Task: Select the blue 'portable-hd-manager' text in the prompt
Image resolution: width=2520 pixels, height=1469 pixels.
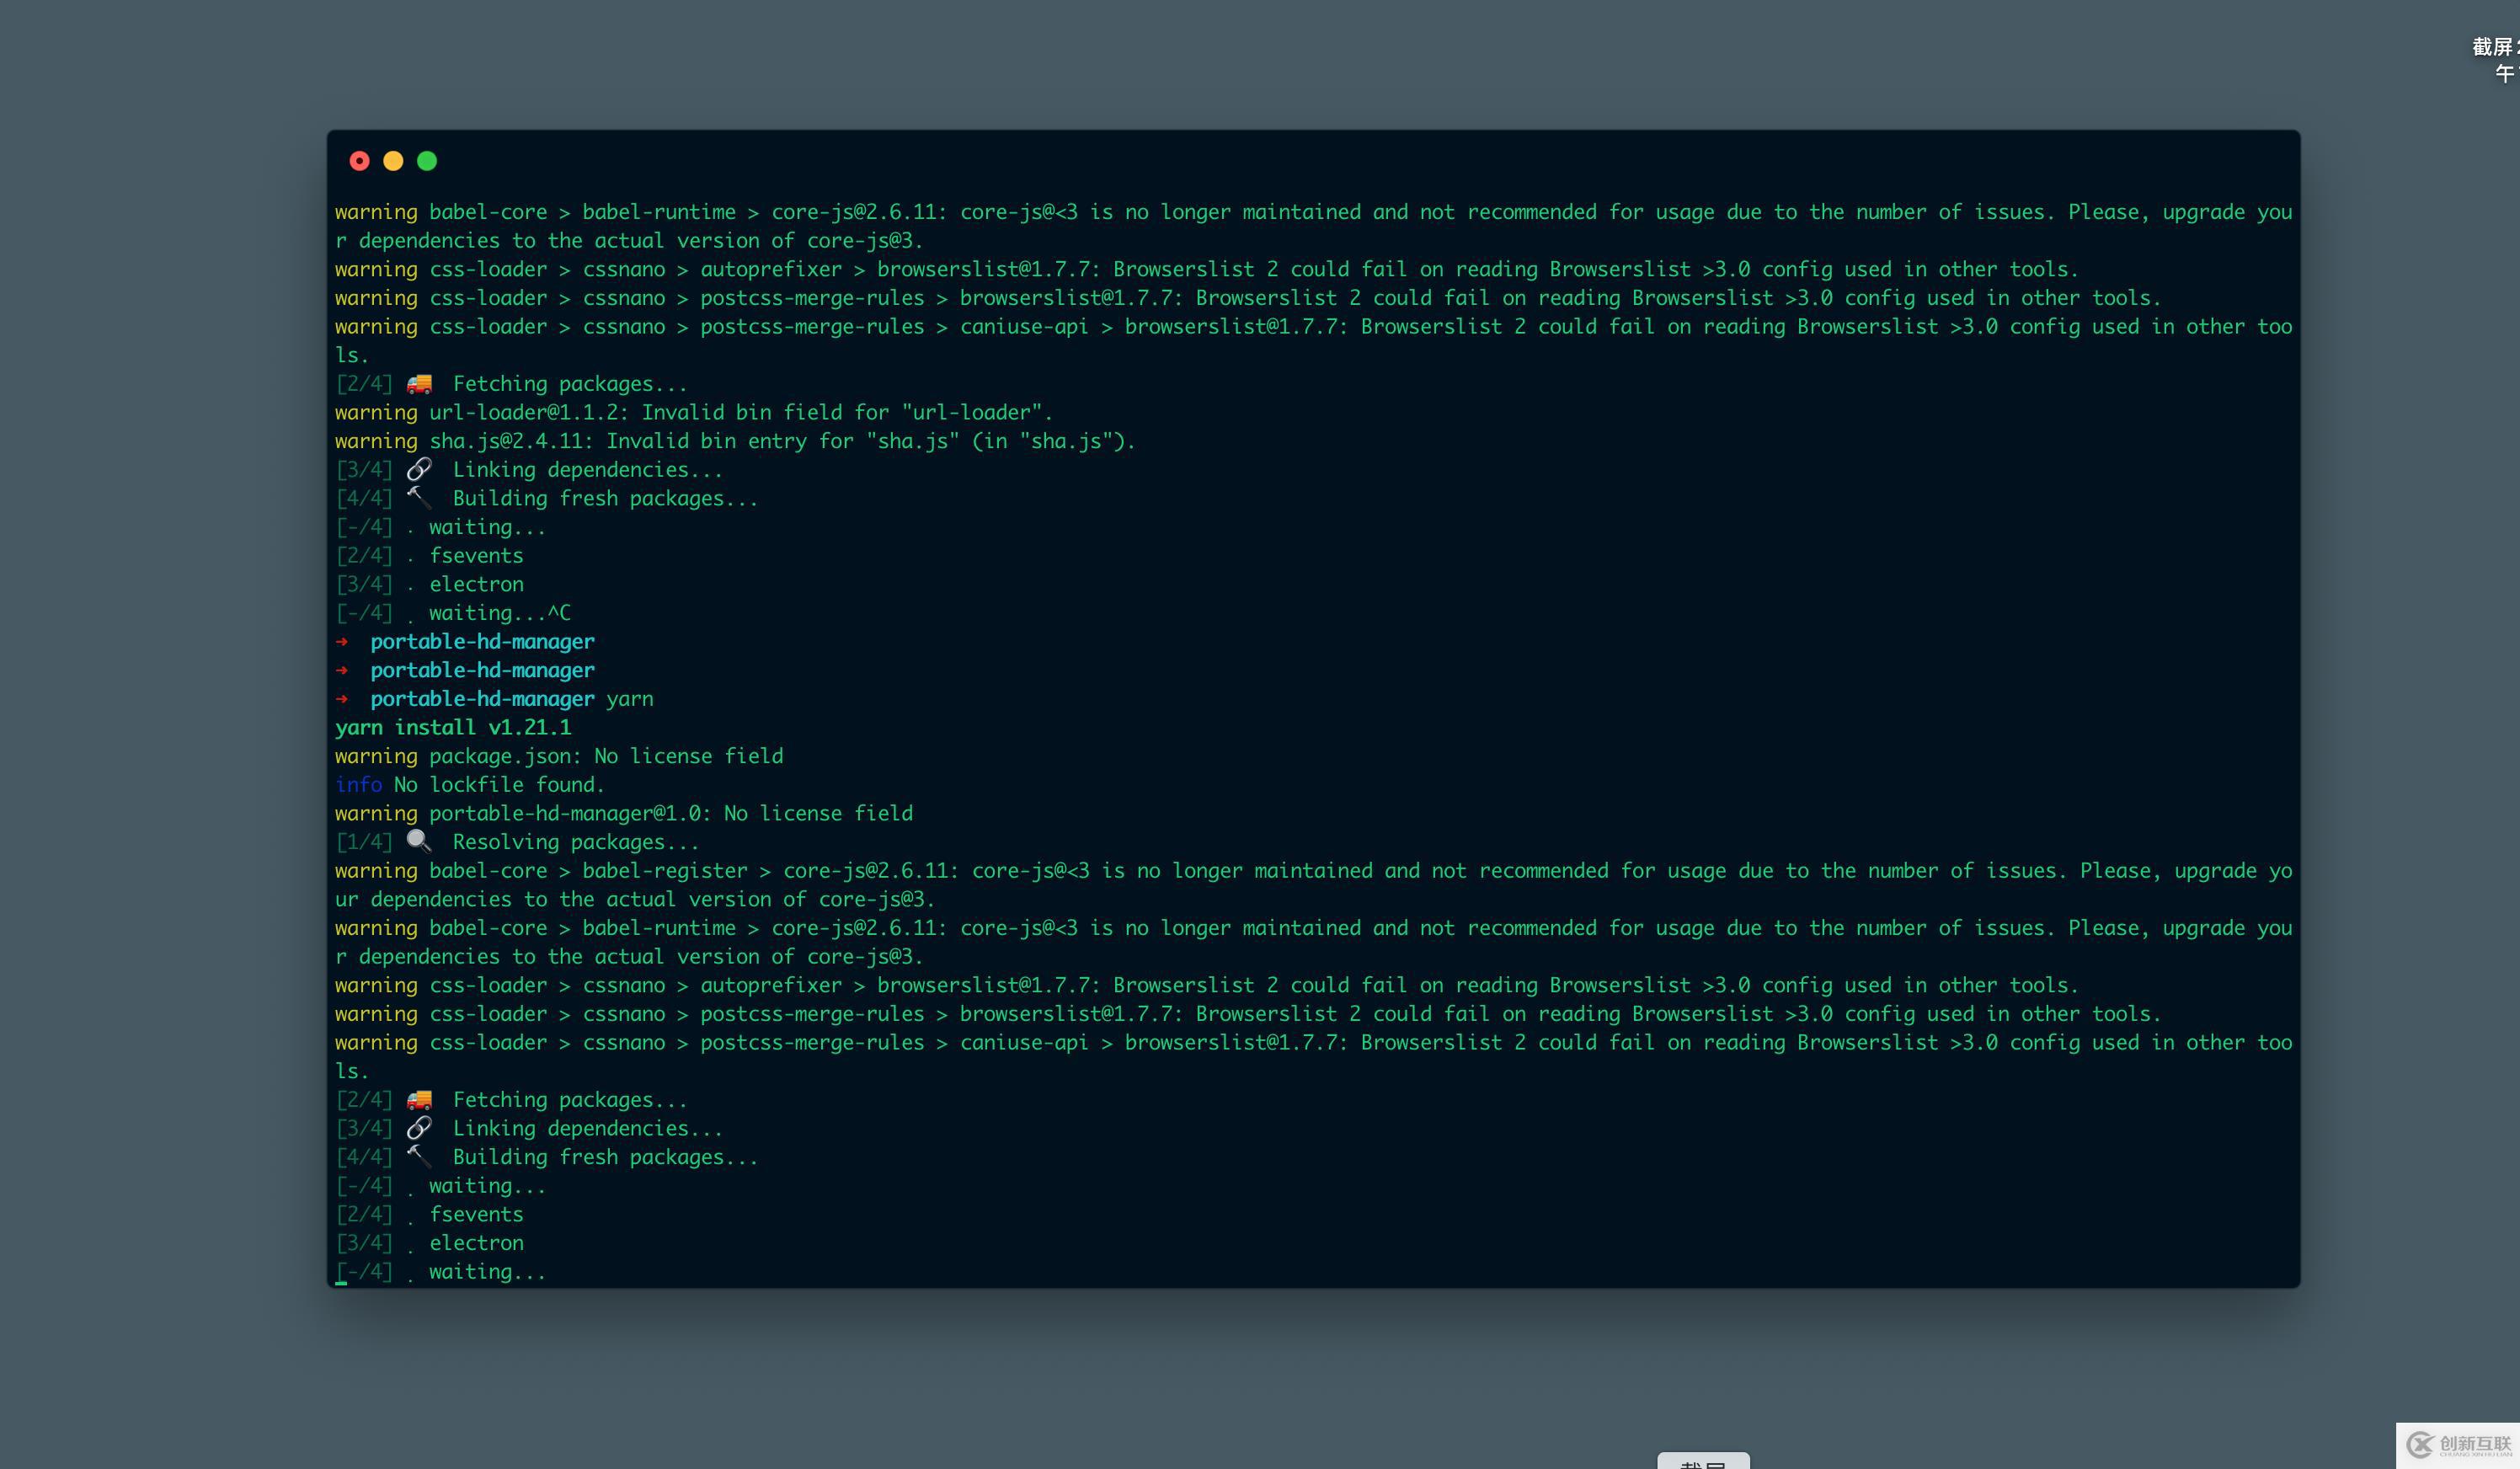Action: click(x=482, y=641)
